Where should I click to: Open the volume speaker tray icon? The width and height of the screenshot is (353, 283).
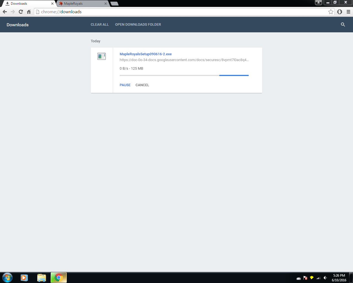click(x=325, y=278)
